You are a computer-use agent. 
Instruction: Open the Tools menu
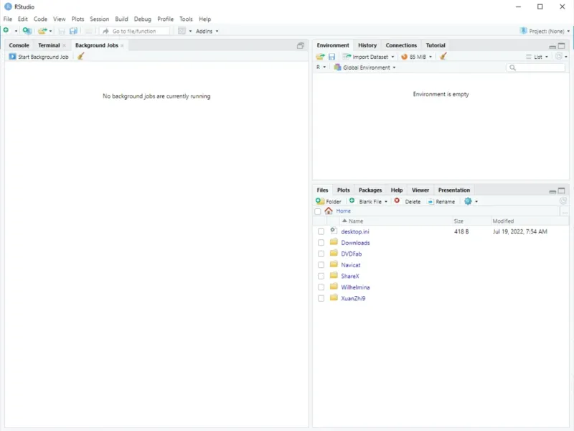186,19
